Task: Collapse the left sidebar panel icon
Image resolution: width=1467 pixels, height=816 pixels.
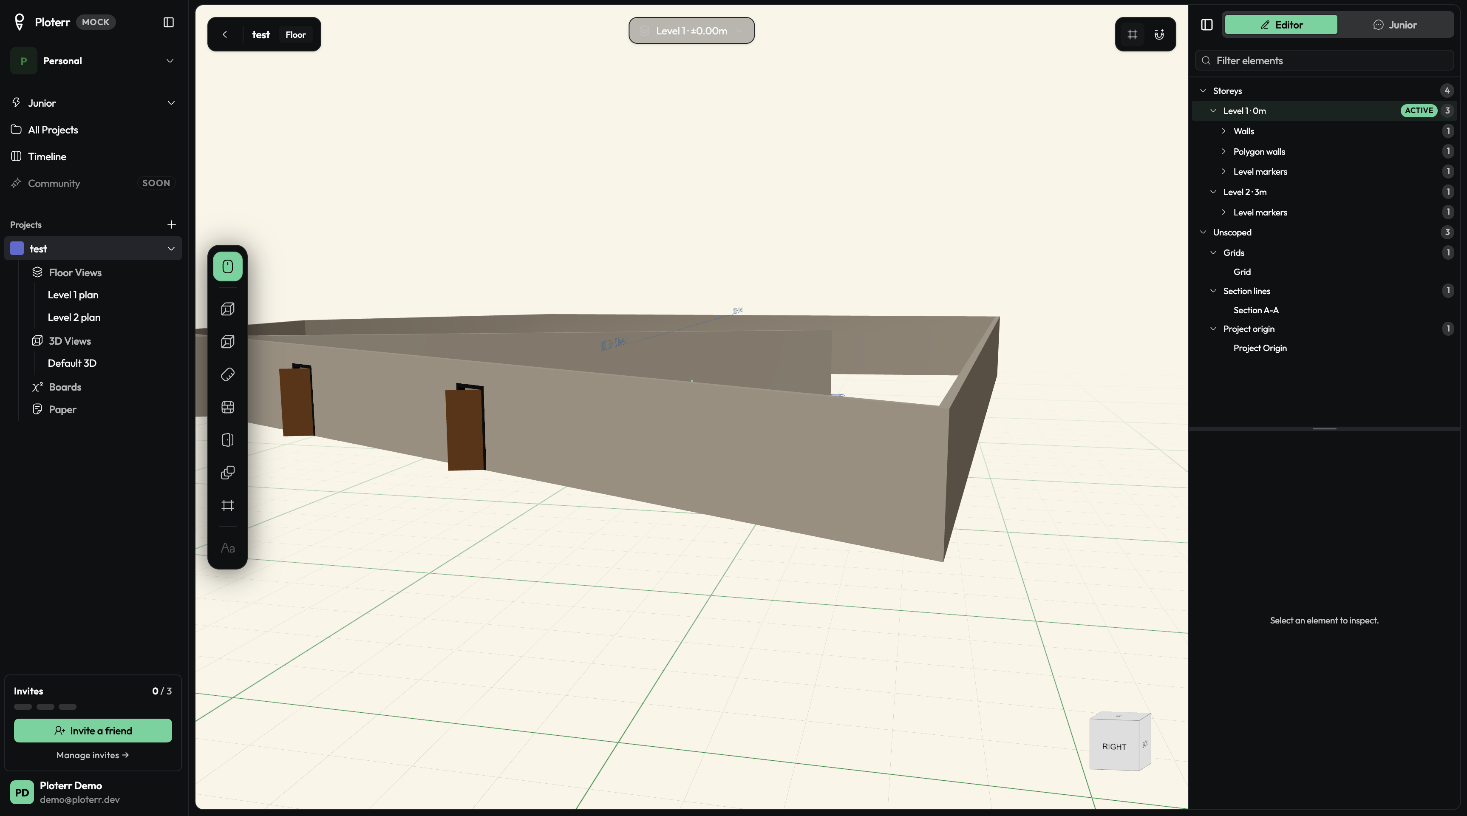Action: (169, 22)
